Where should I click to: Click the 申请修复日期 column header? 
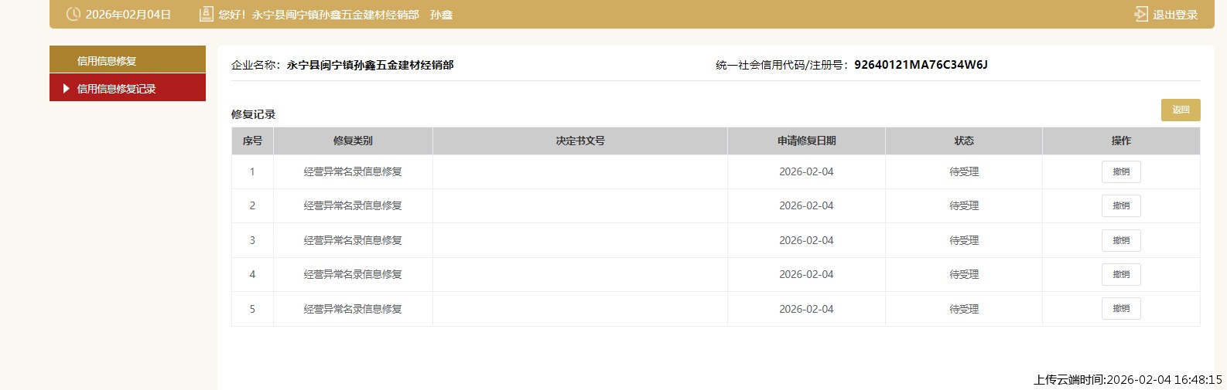[x=806, y=141]
